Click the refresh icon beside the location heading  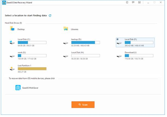(50, 16)
